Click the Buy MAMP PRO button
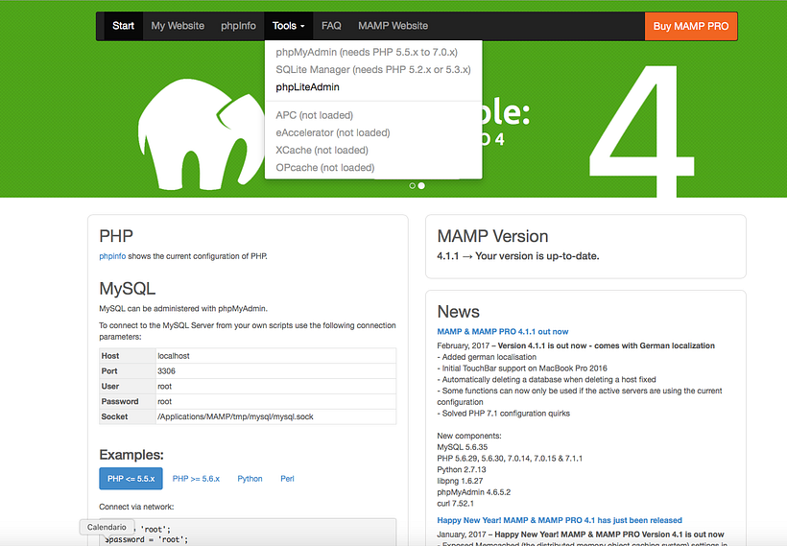The width and height of the screenshot is (787, 546). (691, 26)
